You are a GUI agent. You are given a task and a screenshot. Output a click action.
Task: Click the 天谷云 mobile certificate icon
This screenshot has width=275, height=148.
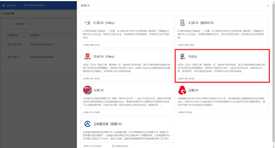point(182,57)
